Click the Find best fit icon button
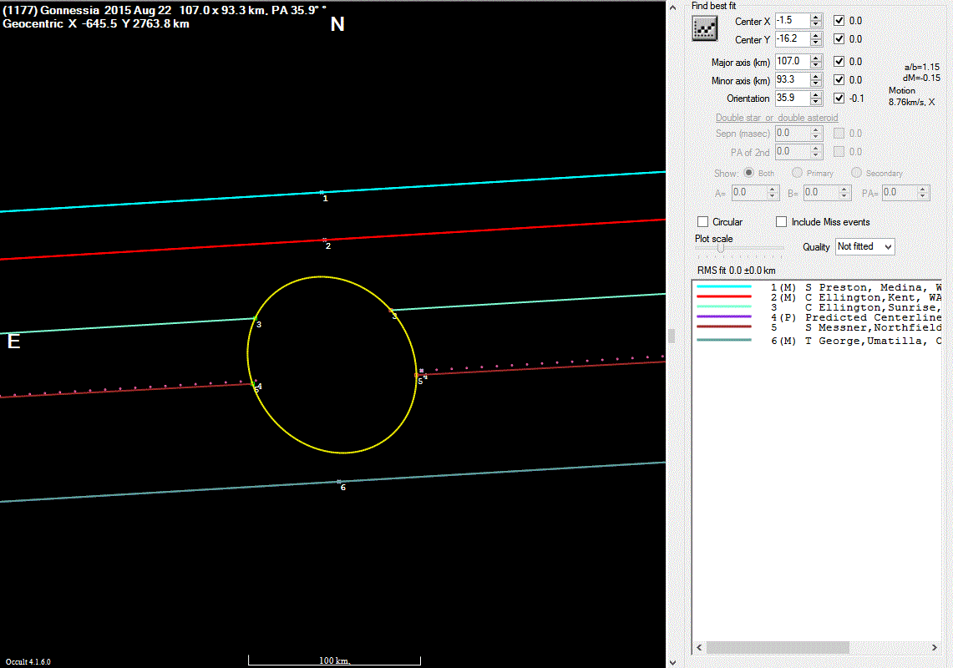This screenshot has width=953, height=668. click(x=704, y=28)
